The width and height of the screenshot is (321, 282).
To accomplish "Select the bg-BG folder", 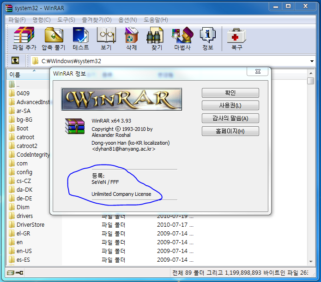I will coord(21,119).
